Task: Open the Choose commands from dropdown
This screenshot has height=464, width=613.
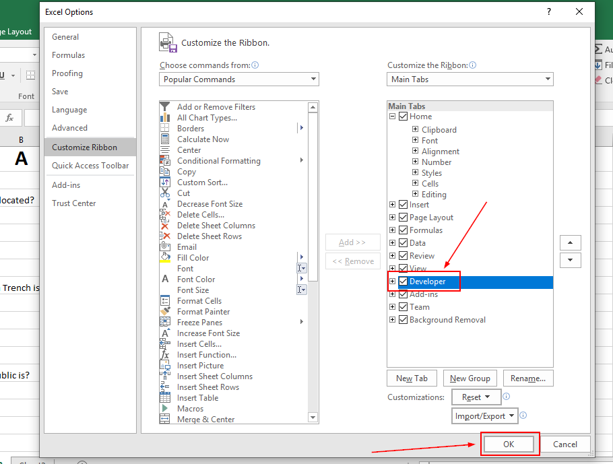Action: 239,79
